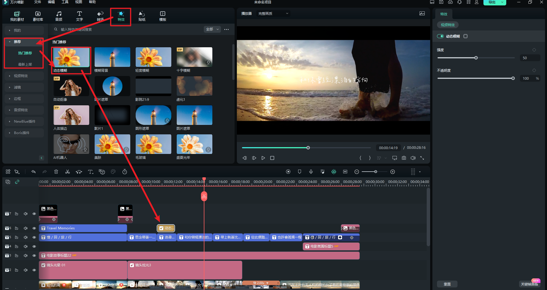Add keyframe for 强度
The image size is (547, 290).
point(534,50)
